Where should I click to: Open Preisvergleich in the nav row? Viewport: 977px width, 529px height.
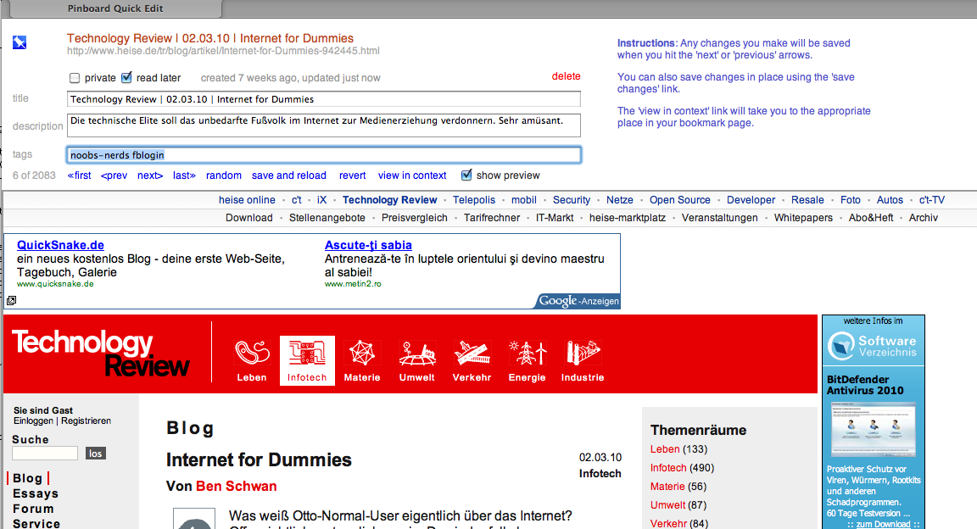coord(415,218)
